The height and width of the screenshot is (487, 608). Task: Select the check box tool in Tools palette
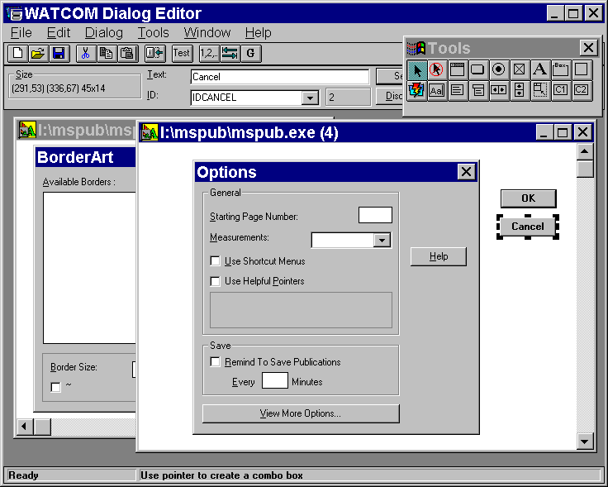click(x=519, y=70)
